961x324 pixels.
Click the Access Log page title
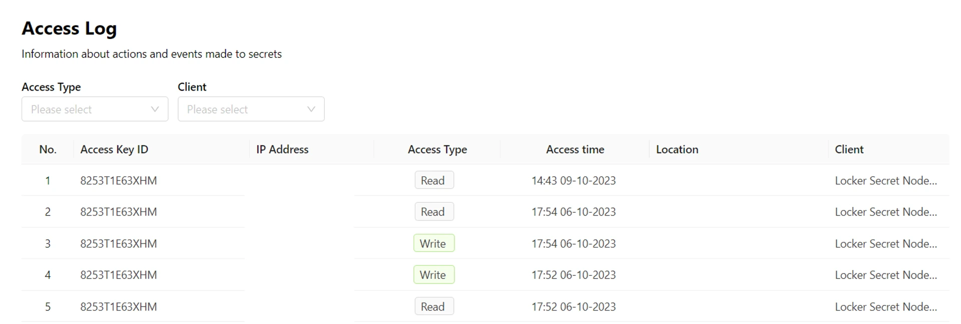pos(69,28)
